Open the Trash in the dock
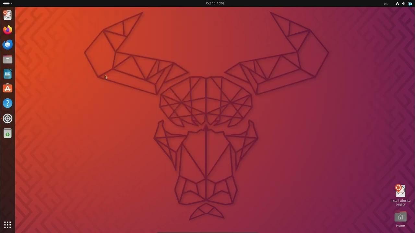The height and width of the screenshot is (233, 415). tap(7, 133)
